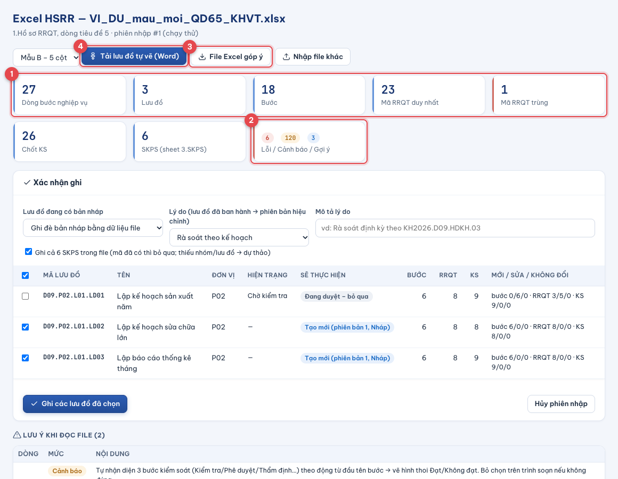Click the SẼ THỰC HIỆN column header
Image resolution: width=618 pixels, height=479 pixels.
pos(323,275)
